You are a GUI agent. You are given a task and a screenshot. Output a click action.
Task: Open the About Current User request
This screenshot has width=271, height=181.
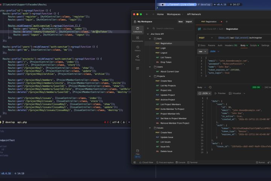pyautogui.click(x=169, y=72)
